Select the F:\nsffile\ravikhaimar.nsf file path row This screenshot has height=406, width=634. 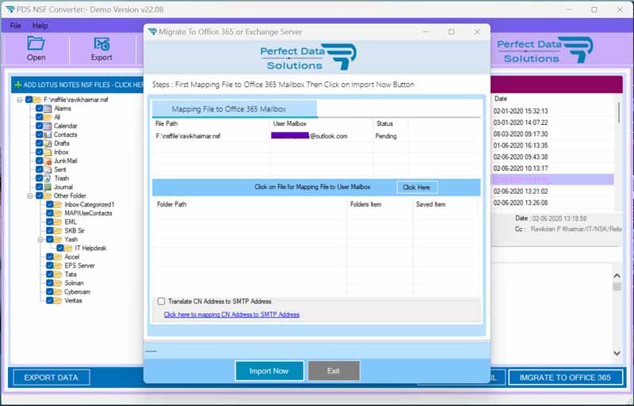188,136
